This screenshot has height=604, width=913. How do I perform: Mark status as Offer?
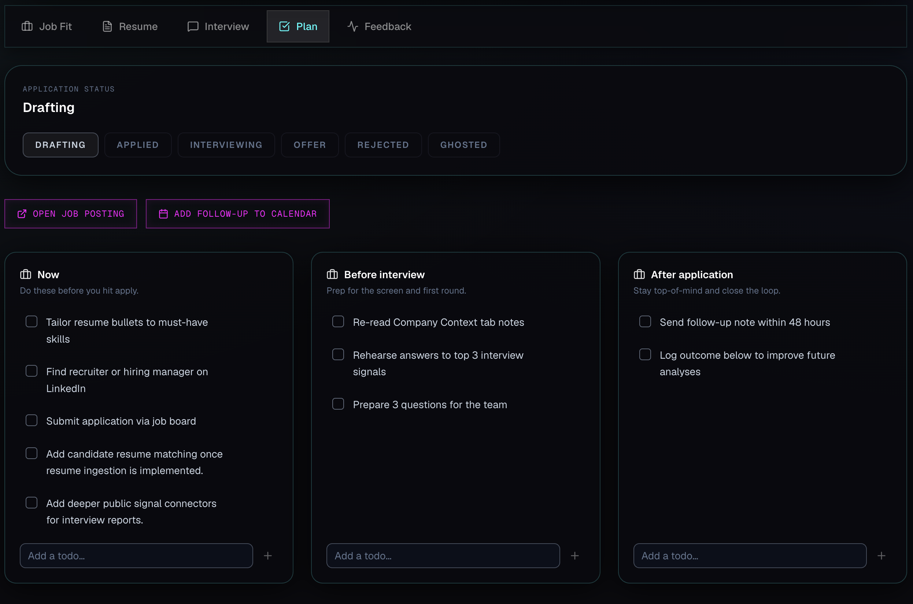click(310, 145)
